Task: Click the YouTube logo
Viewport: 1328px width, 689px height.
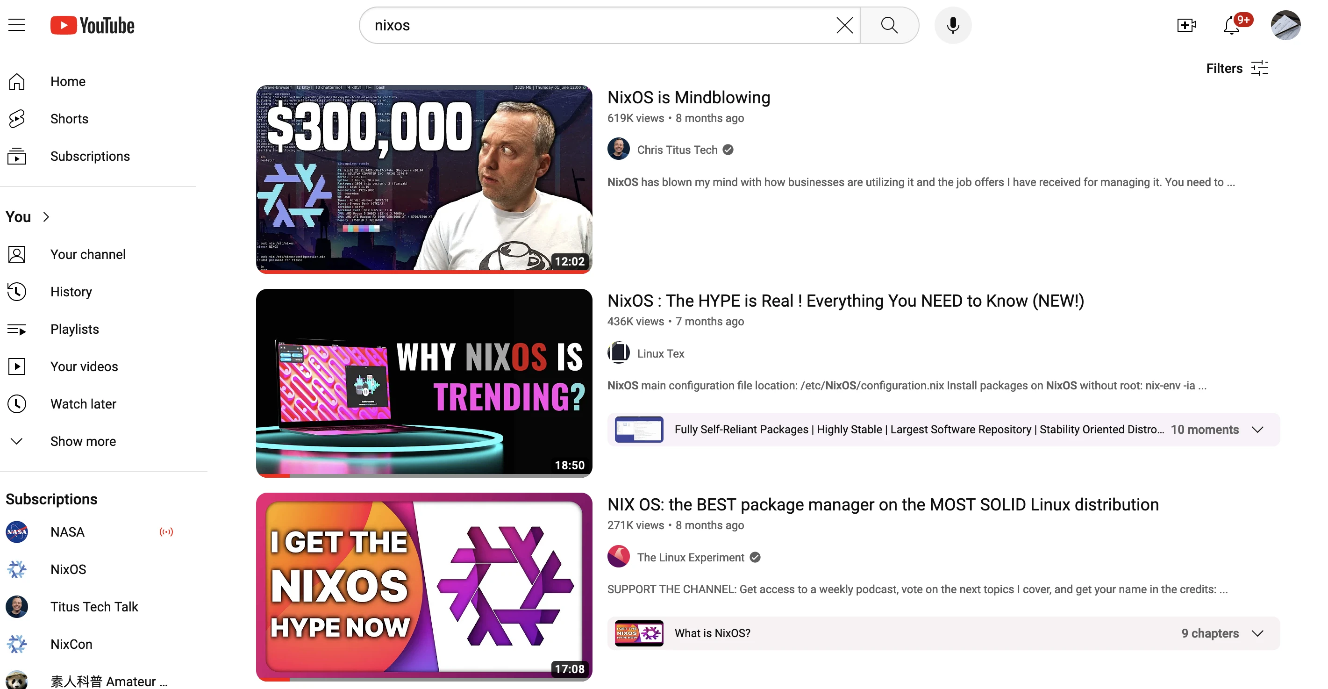Action: pyautogui.click(x=92, y=25)
